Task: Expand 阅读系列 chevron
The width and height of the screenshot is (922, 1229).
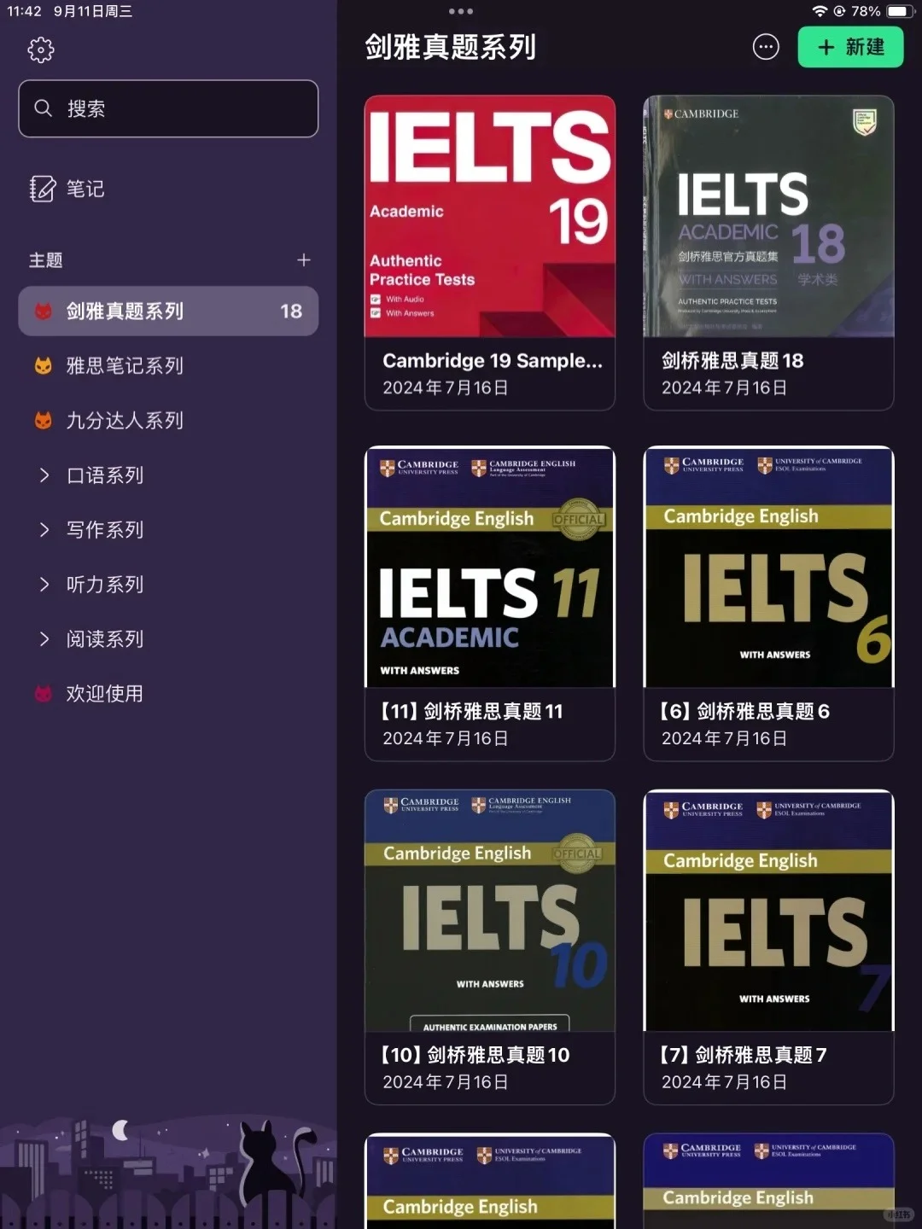Action: [x=44, y=639]
